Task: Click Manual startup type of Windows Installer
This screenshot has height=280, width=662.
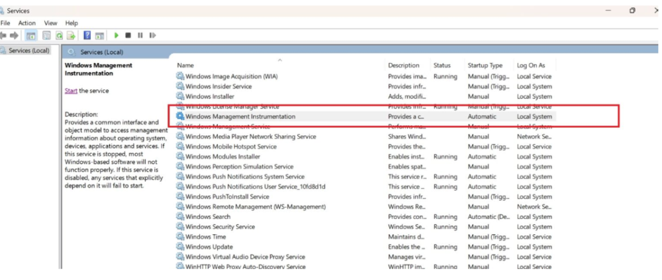Action: coord(479,97)
